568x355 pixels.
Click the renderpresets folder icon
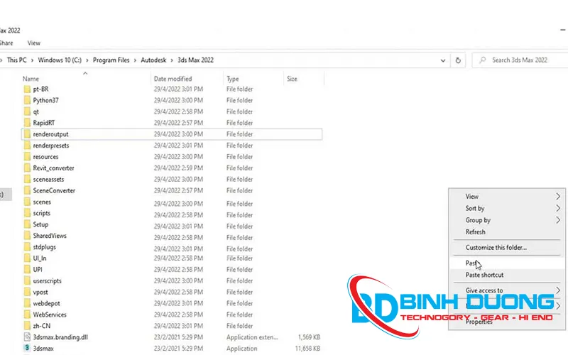27,146
